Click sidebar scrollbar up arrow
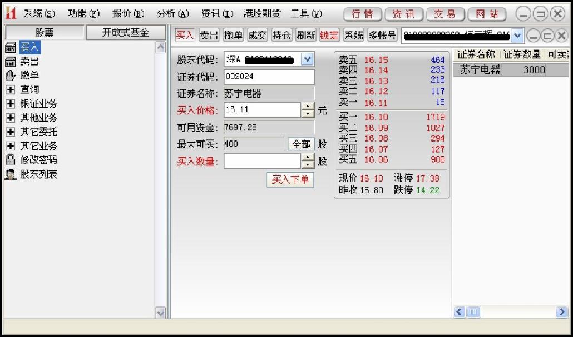 coord(160,47)
